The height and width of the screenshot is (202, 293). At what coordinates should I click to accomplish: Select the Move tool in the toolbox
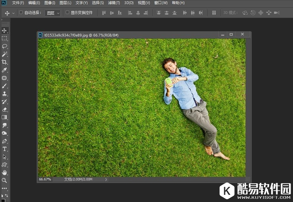[4, 31]
